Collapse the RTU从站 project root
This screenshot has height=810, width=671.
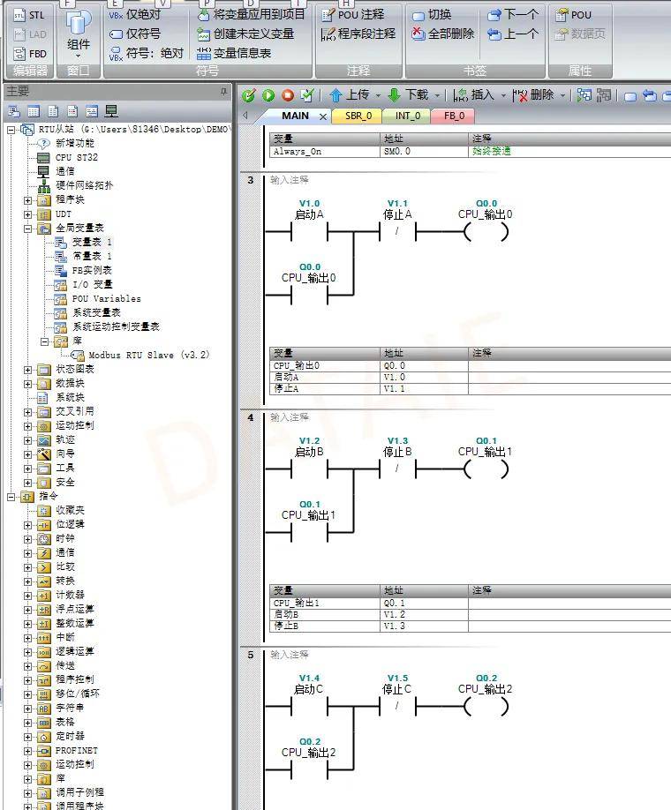[x=11, y=130]
